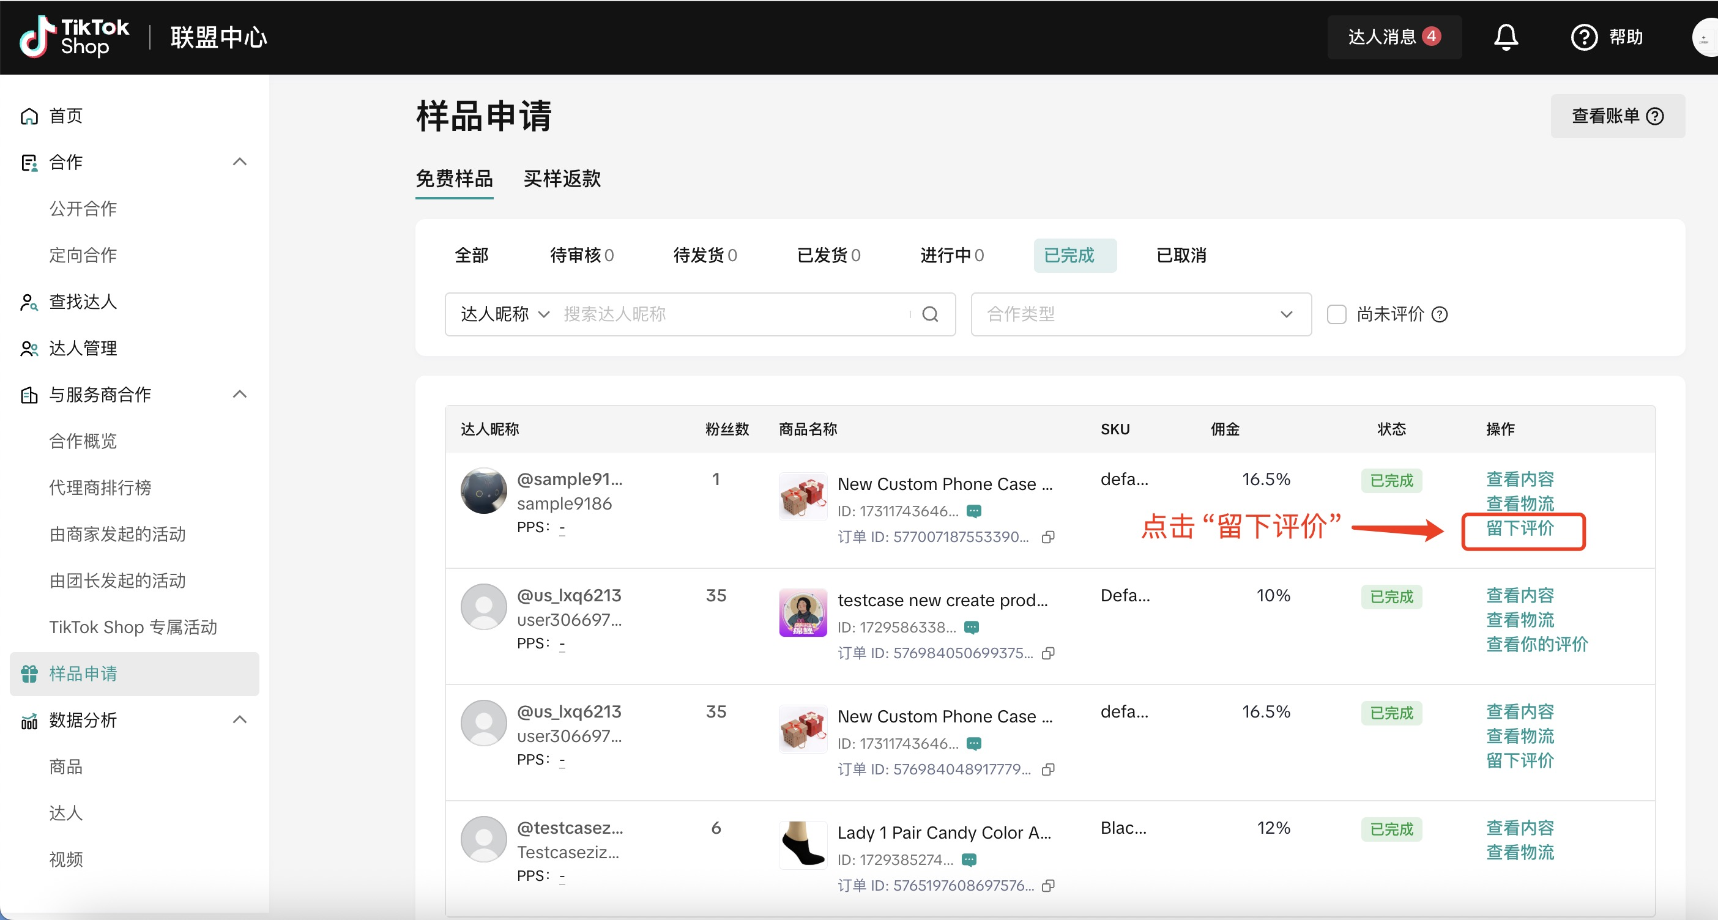Collapse the 数据分析 sidebar section

coord(239,719)
